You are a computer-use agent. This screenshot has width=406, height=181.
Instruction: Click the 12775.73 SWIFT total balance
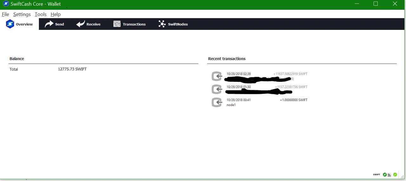click(72, 69)
